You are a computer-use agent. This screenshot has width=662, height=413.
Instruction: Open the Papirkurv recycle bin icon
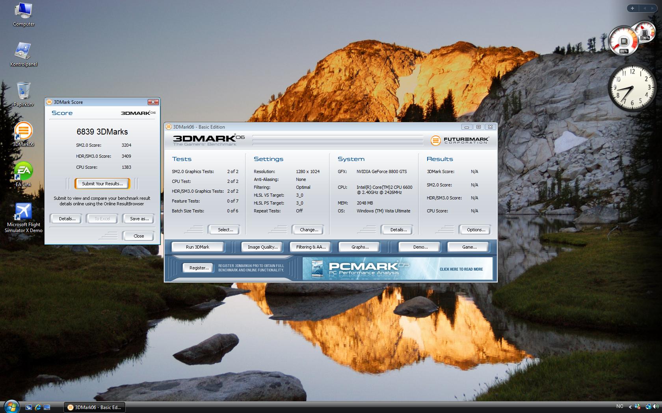pyautogui.click(x=24, y=94)
